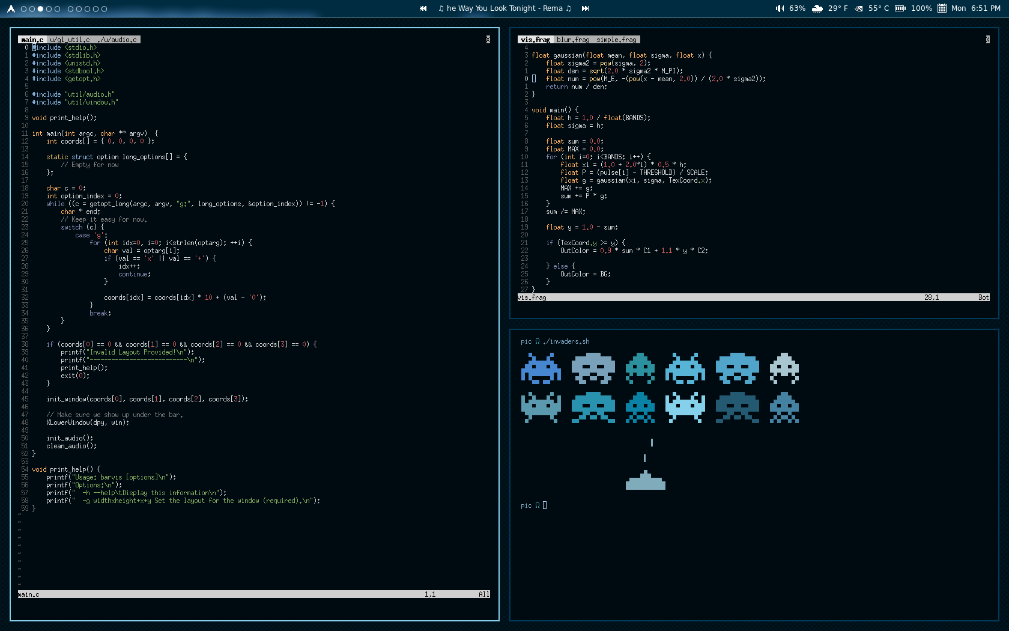
Task: Switch to workspace 9 in second circle group
Action: (95, 9)
